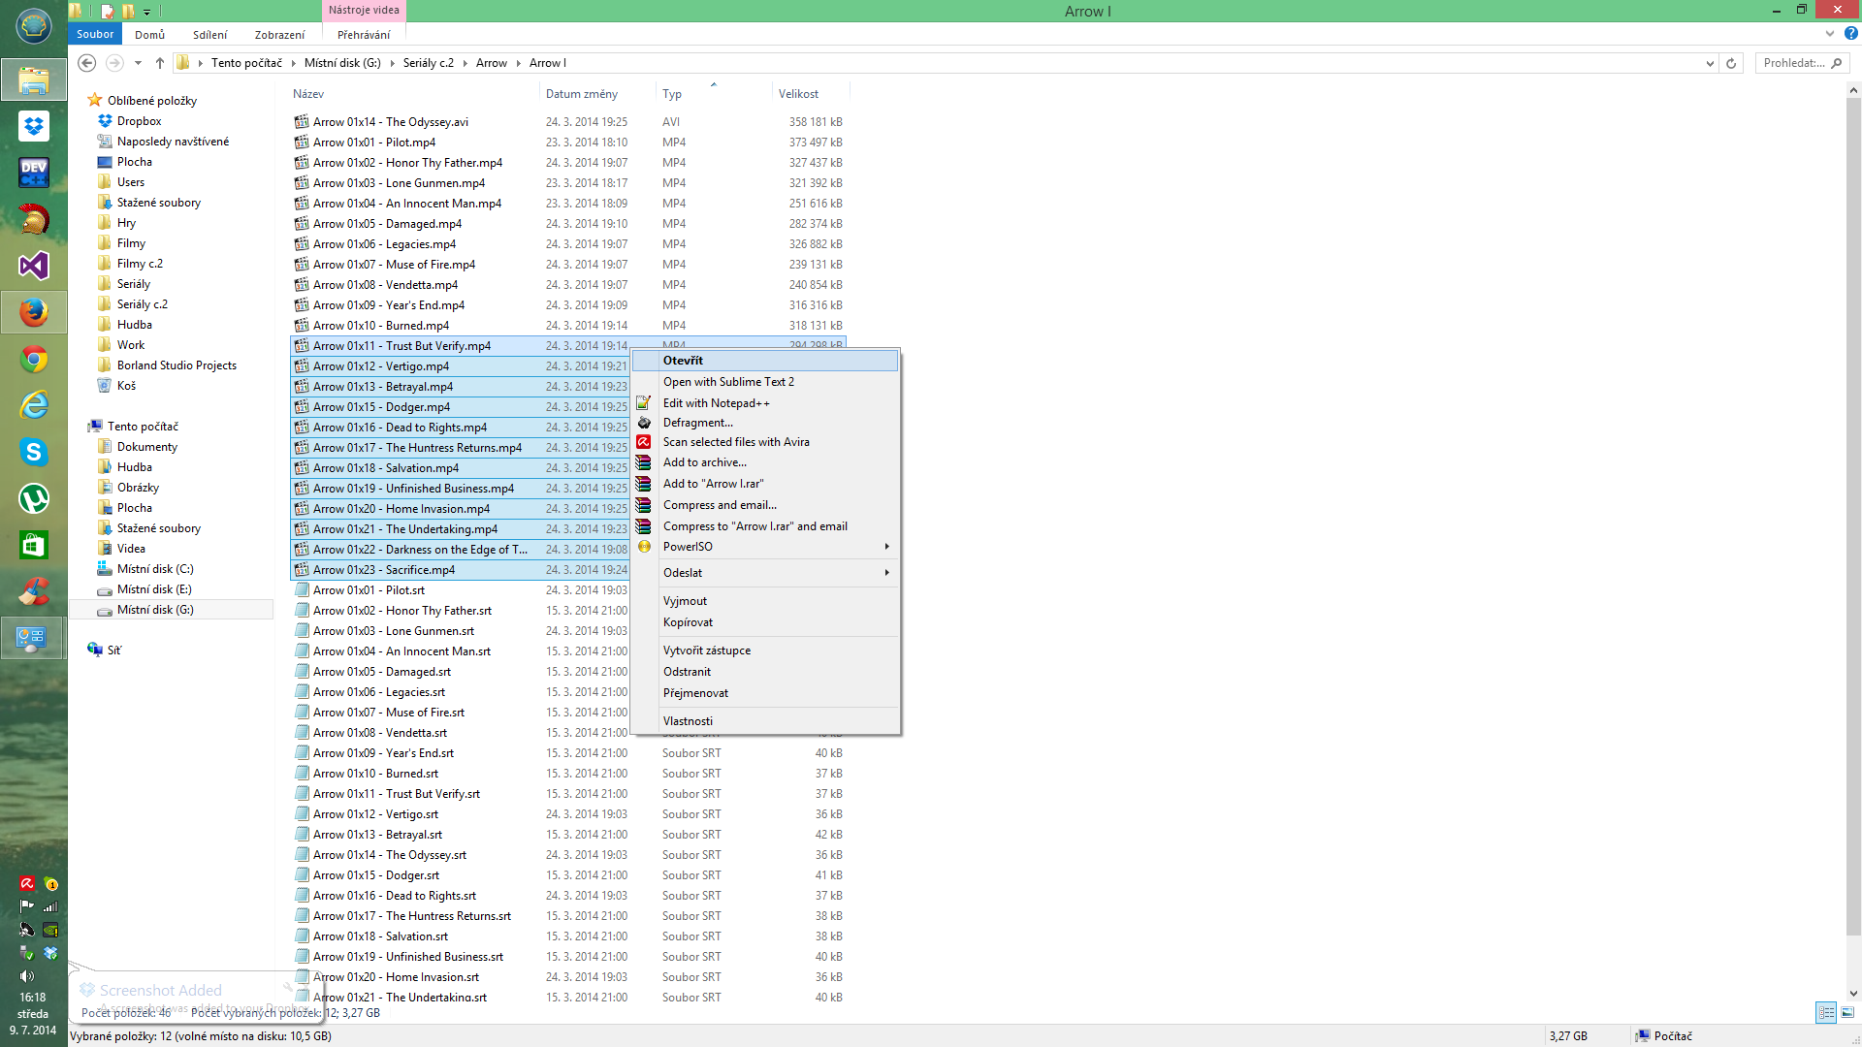Switch to large thumbnails view icon

pos(1847,1012)
